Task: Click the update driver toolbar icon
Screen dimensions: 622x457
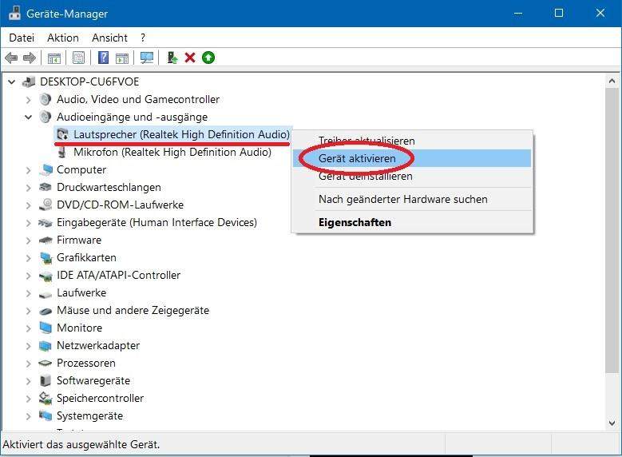Action: click(x=172, y=58)
